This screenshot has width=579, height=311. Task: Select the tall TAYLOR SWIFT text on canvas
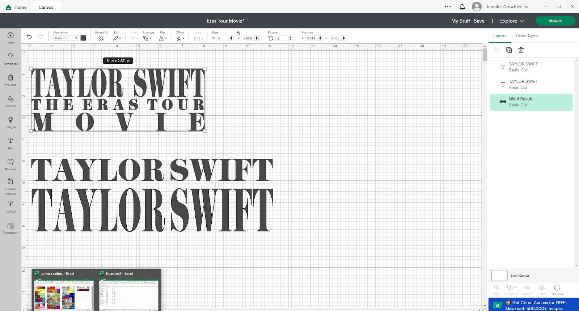(x=152, y=210)
